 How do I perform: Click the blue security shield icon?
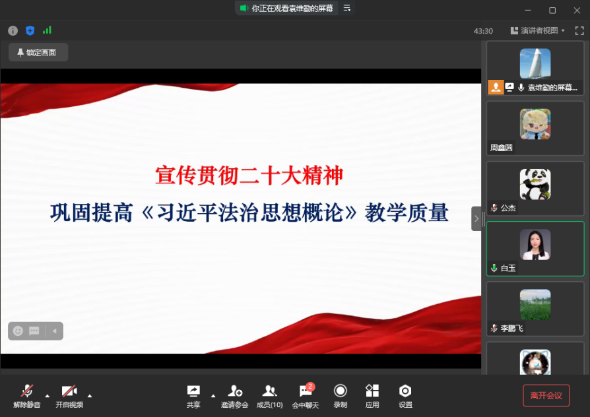pos(30,31)
